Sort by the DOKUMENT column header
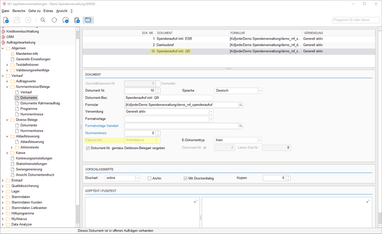Viewport: 382px width, 234px height. [165, 33]
